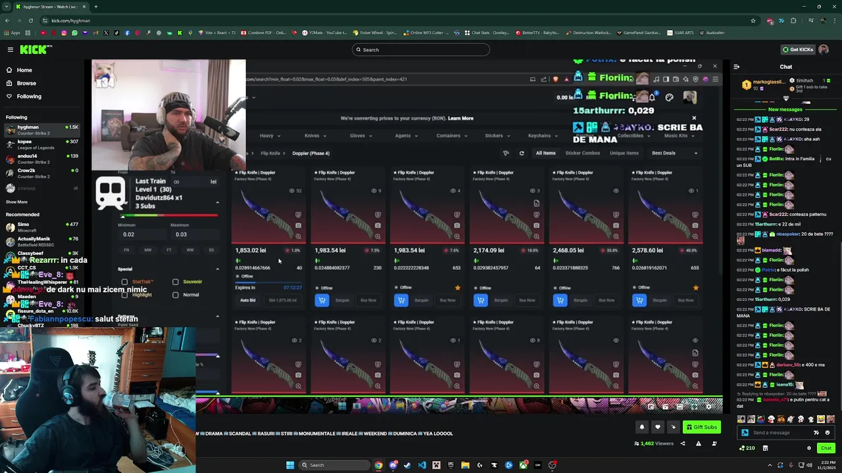
Task: Open the kopee channel in the sidebar
Action: tap(41, 144)
